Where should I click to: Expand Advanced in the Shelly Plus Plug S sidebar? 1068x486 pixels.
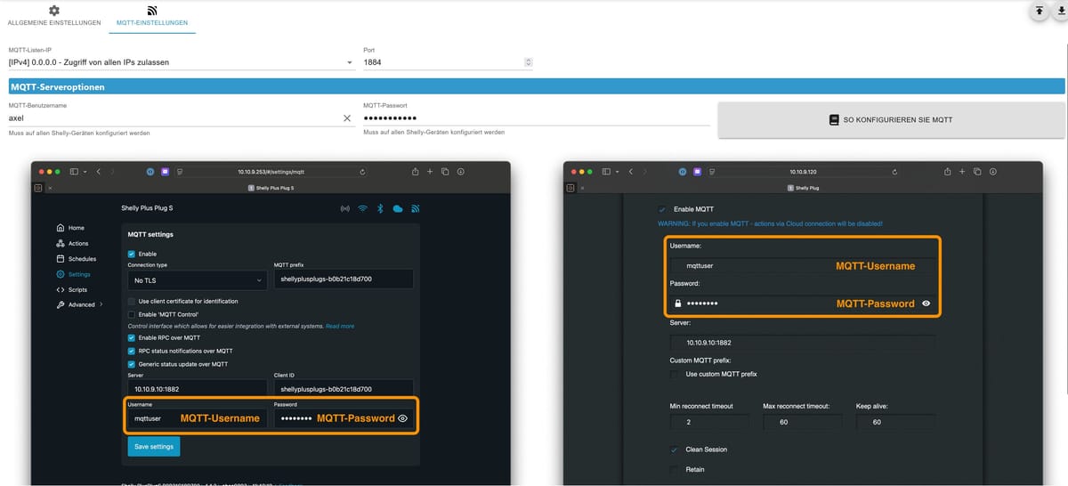tap(79, 304)
